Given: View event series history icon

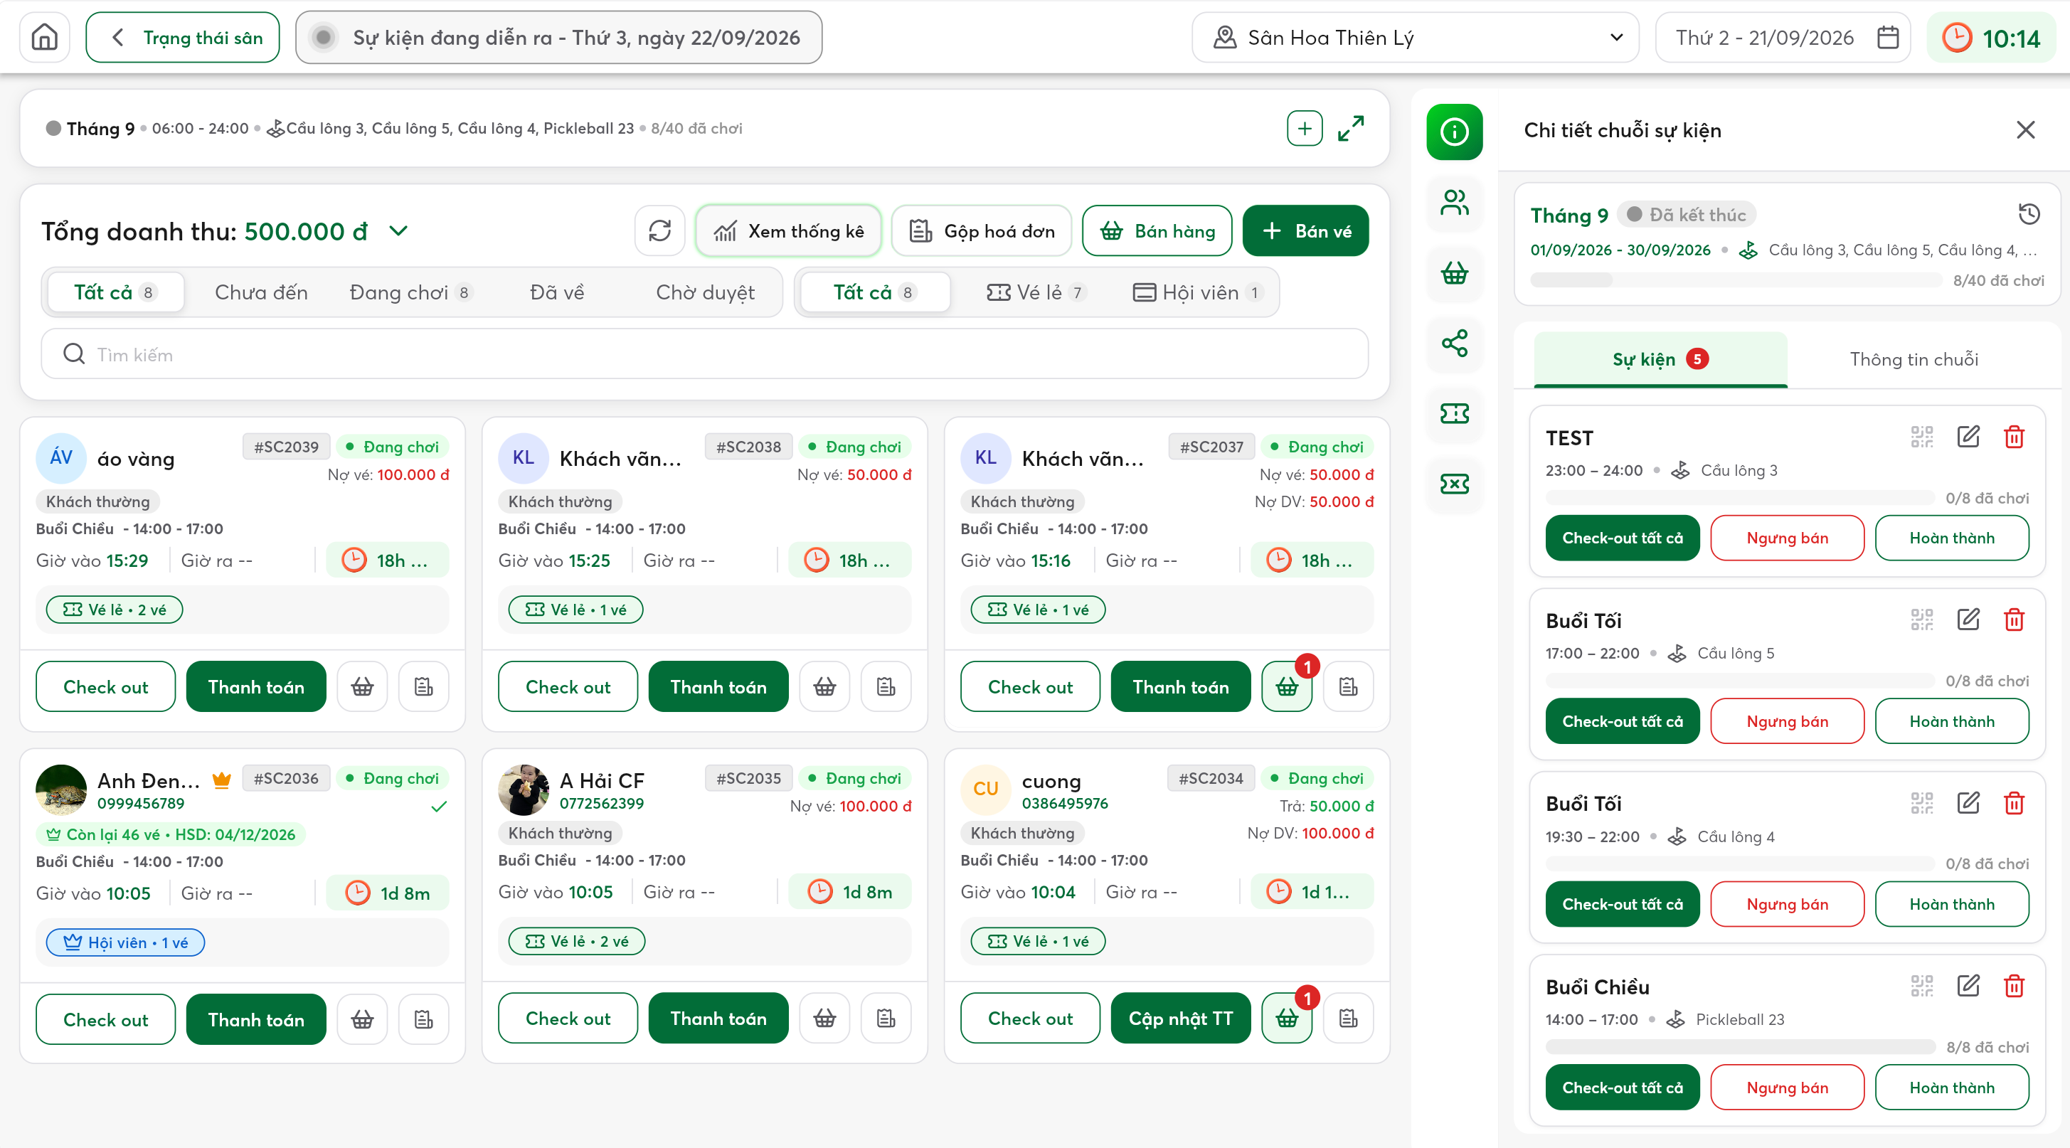Looking at the screenshot, I should pos(2029,213).
